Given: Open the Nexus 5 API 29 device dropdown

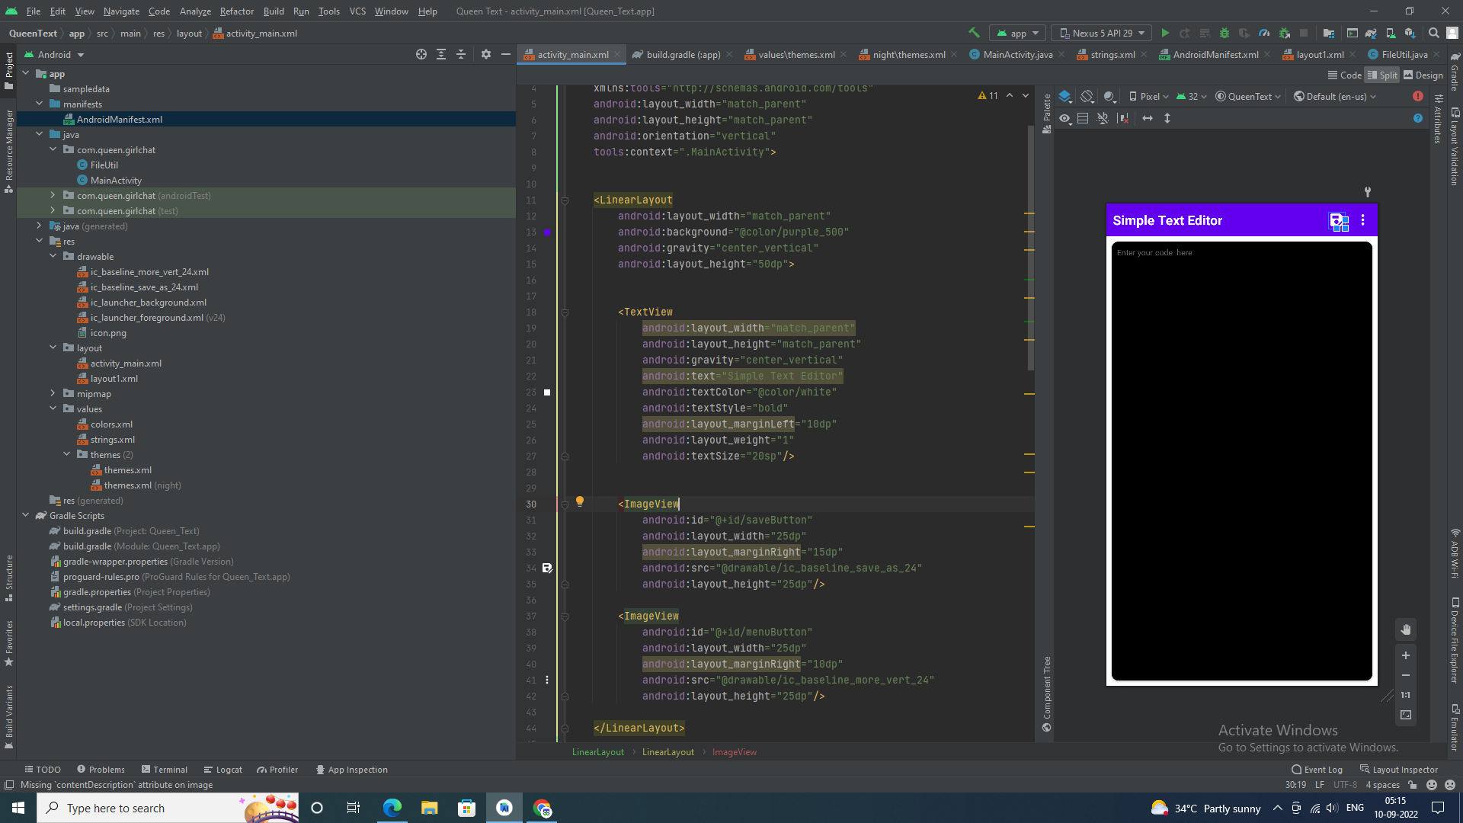Looking at the screenshot, I should (1102, 34).
